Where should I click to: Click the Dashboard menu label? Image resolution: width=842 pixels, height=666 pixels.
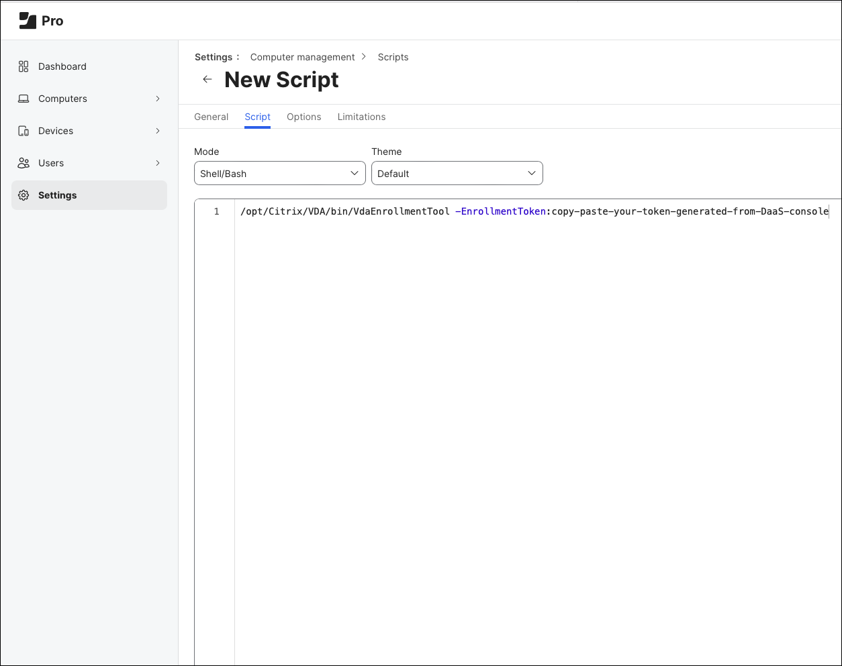(62, 66)
